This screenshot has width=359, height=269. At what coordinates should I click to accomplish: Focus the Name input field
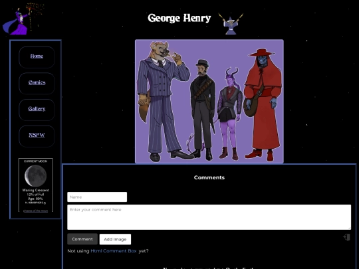point(97,197)
